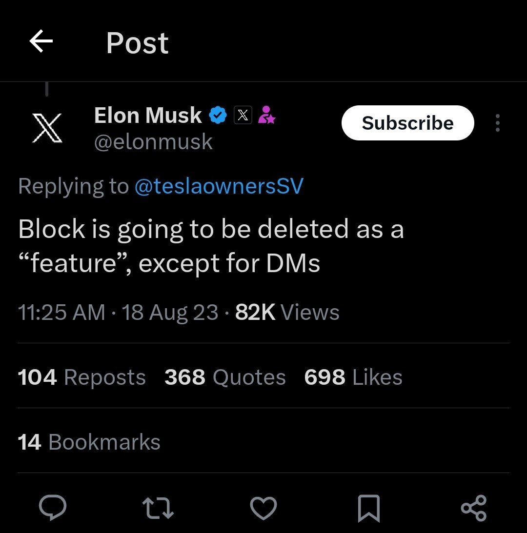Tap the repost arrows icon
The width and height of the screenshot is (527, 533).
click(158, 507)
